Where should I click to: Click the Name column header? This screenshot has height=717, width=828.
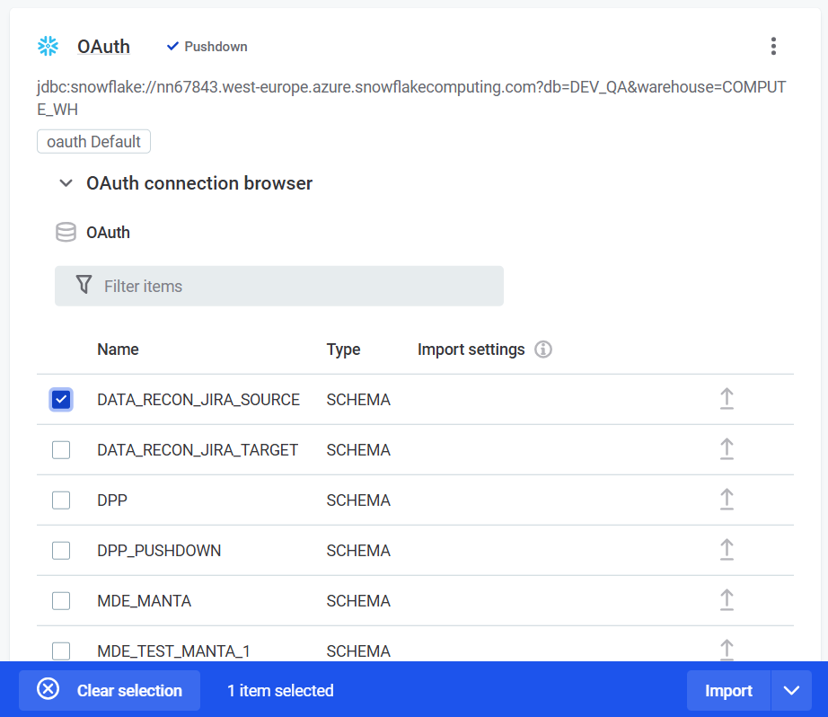coord(118,350)
